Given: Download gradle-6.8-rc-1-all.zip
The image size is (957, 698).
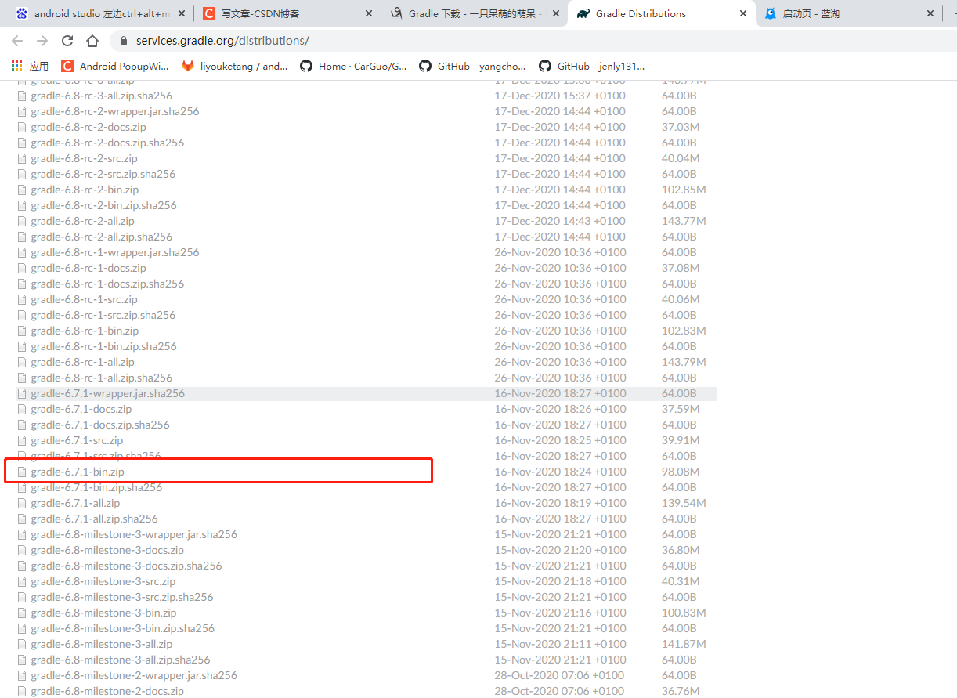Looking at the screenshot, I should (x=82, y=362).
